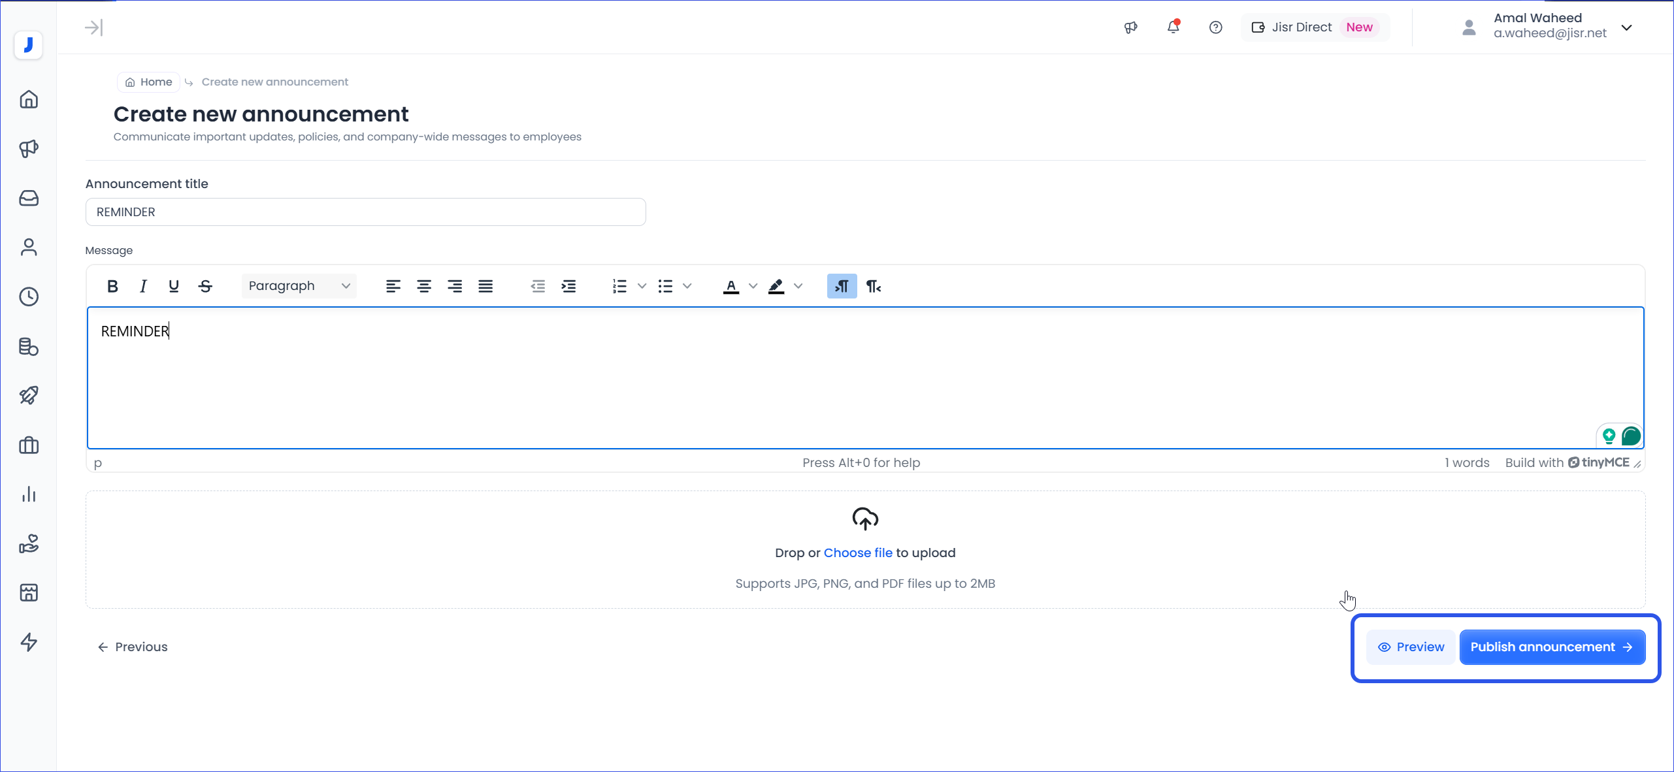This screenshot has width=1674, height=772.
Task: Apply strikethrough formatting
Action: tap(205, 286)
